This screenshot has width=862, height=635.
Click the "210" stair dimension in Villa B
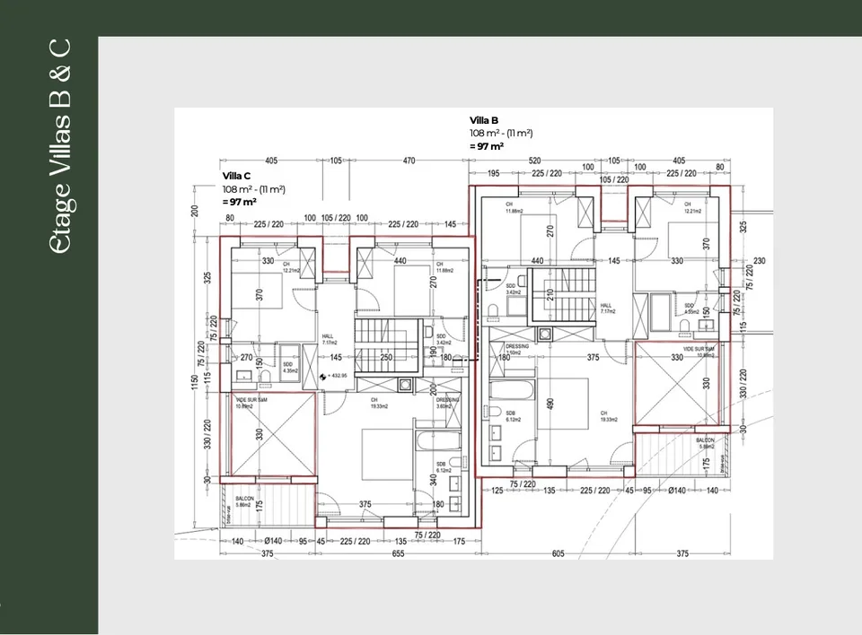[x=550, y=295]
